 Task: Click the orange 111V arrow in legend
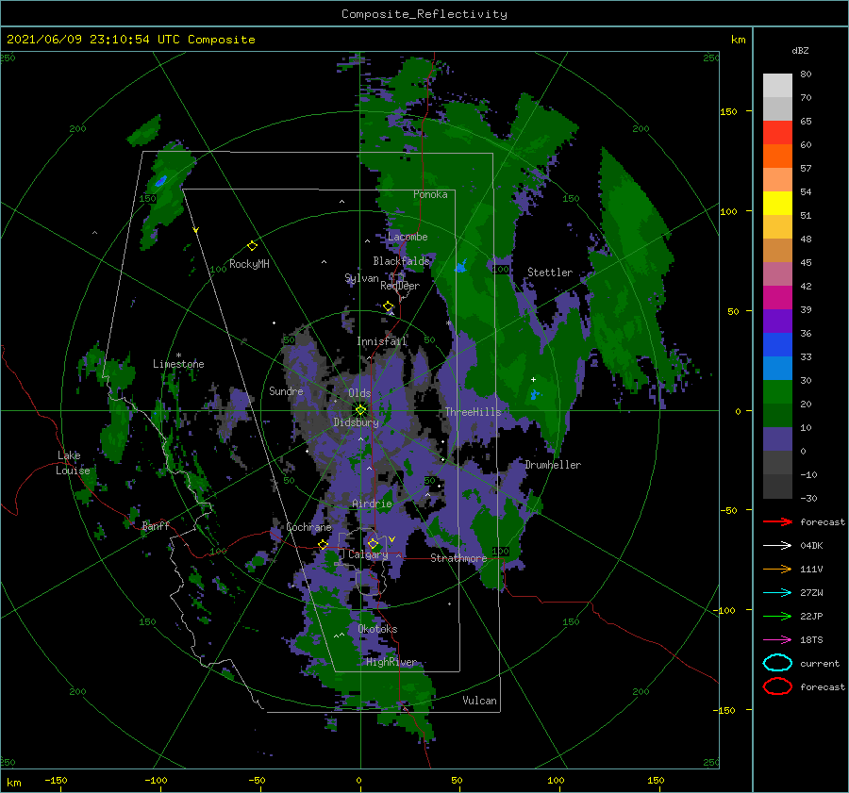(x=777, y=569)
